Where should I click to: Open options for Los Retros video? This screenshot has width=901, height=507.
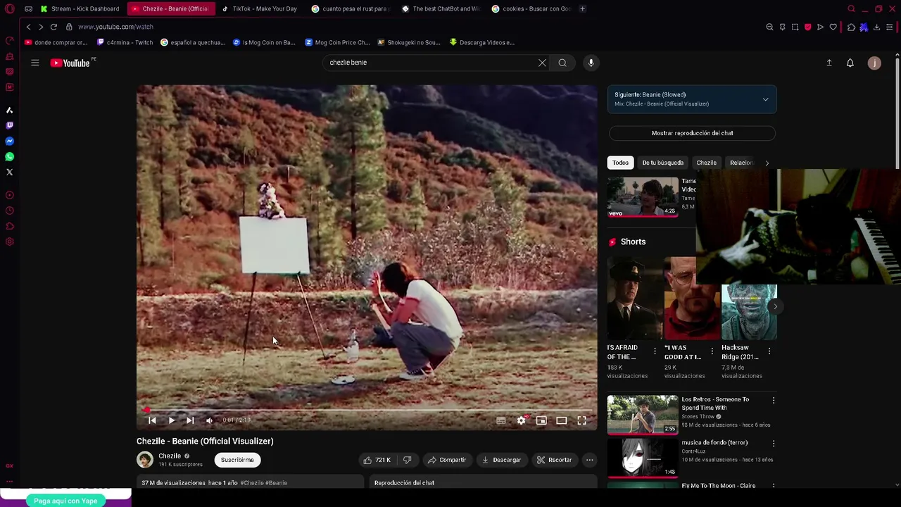click(x=773, y=400)
